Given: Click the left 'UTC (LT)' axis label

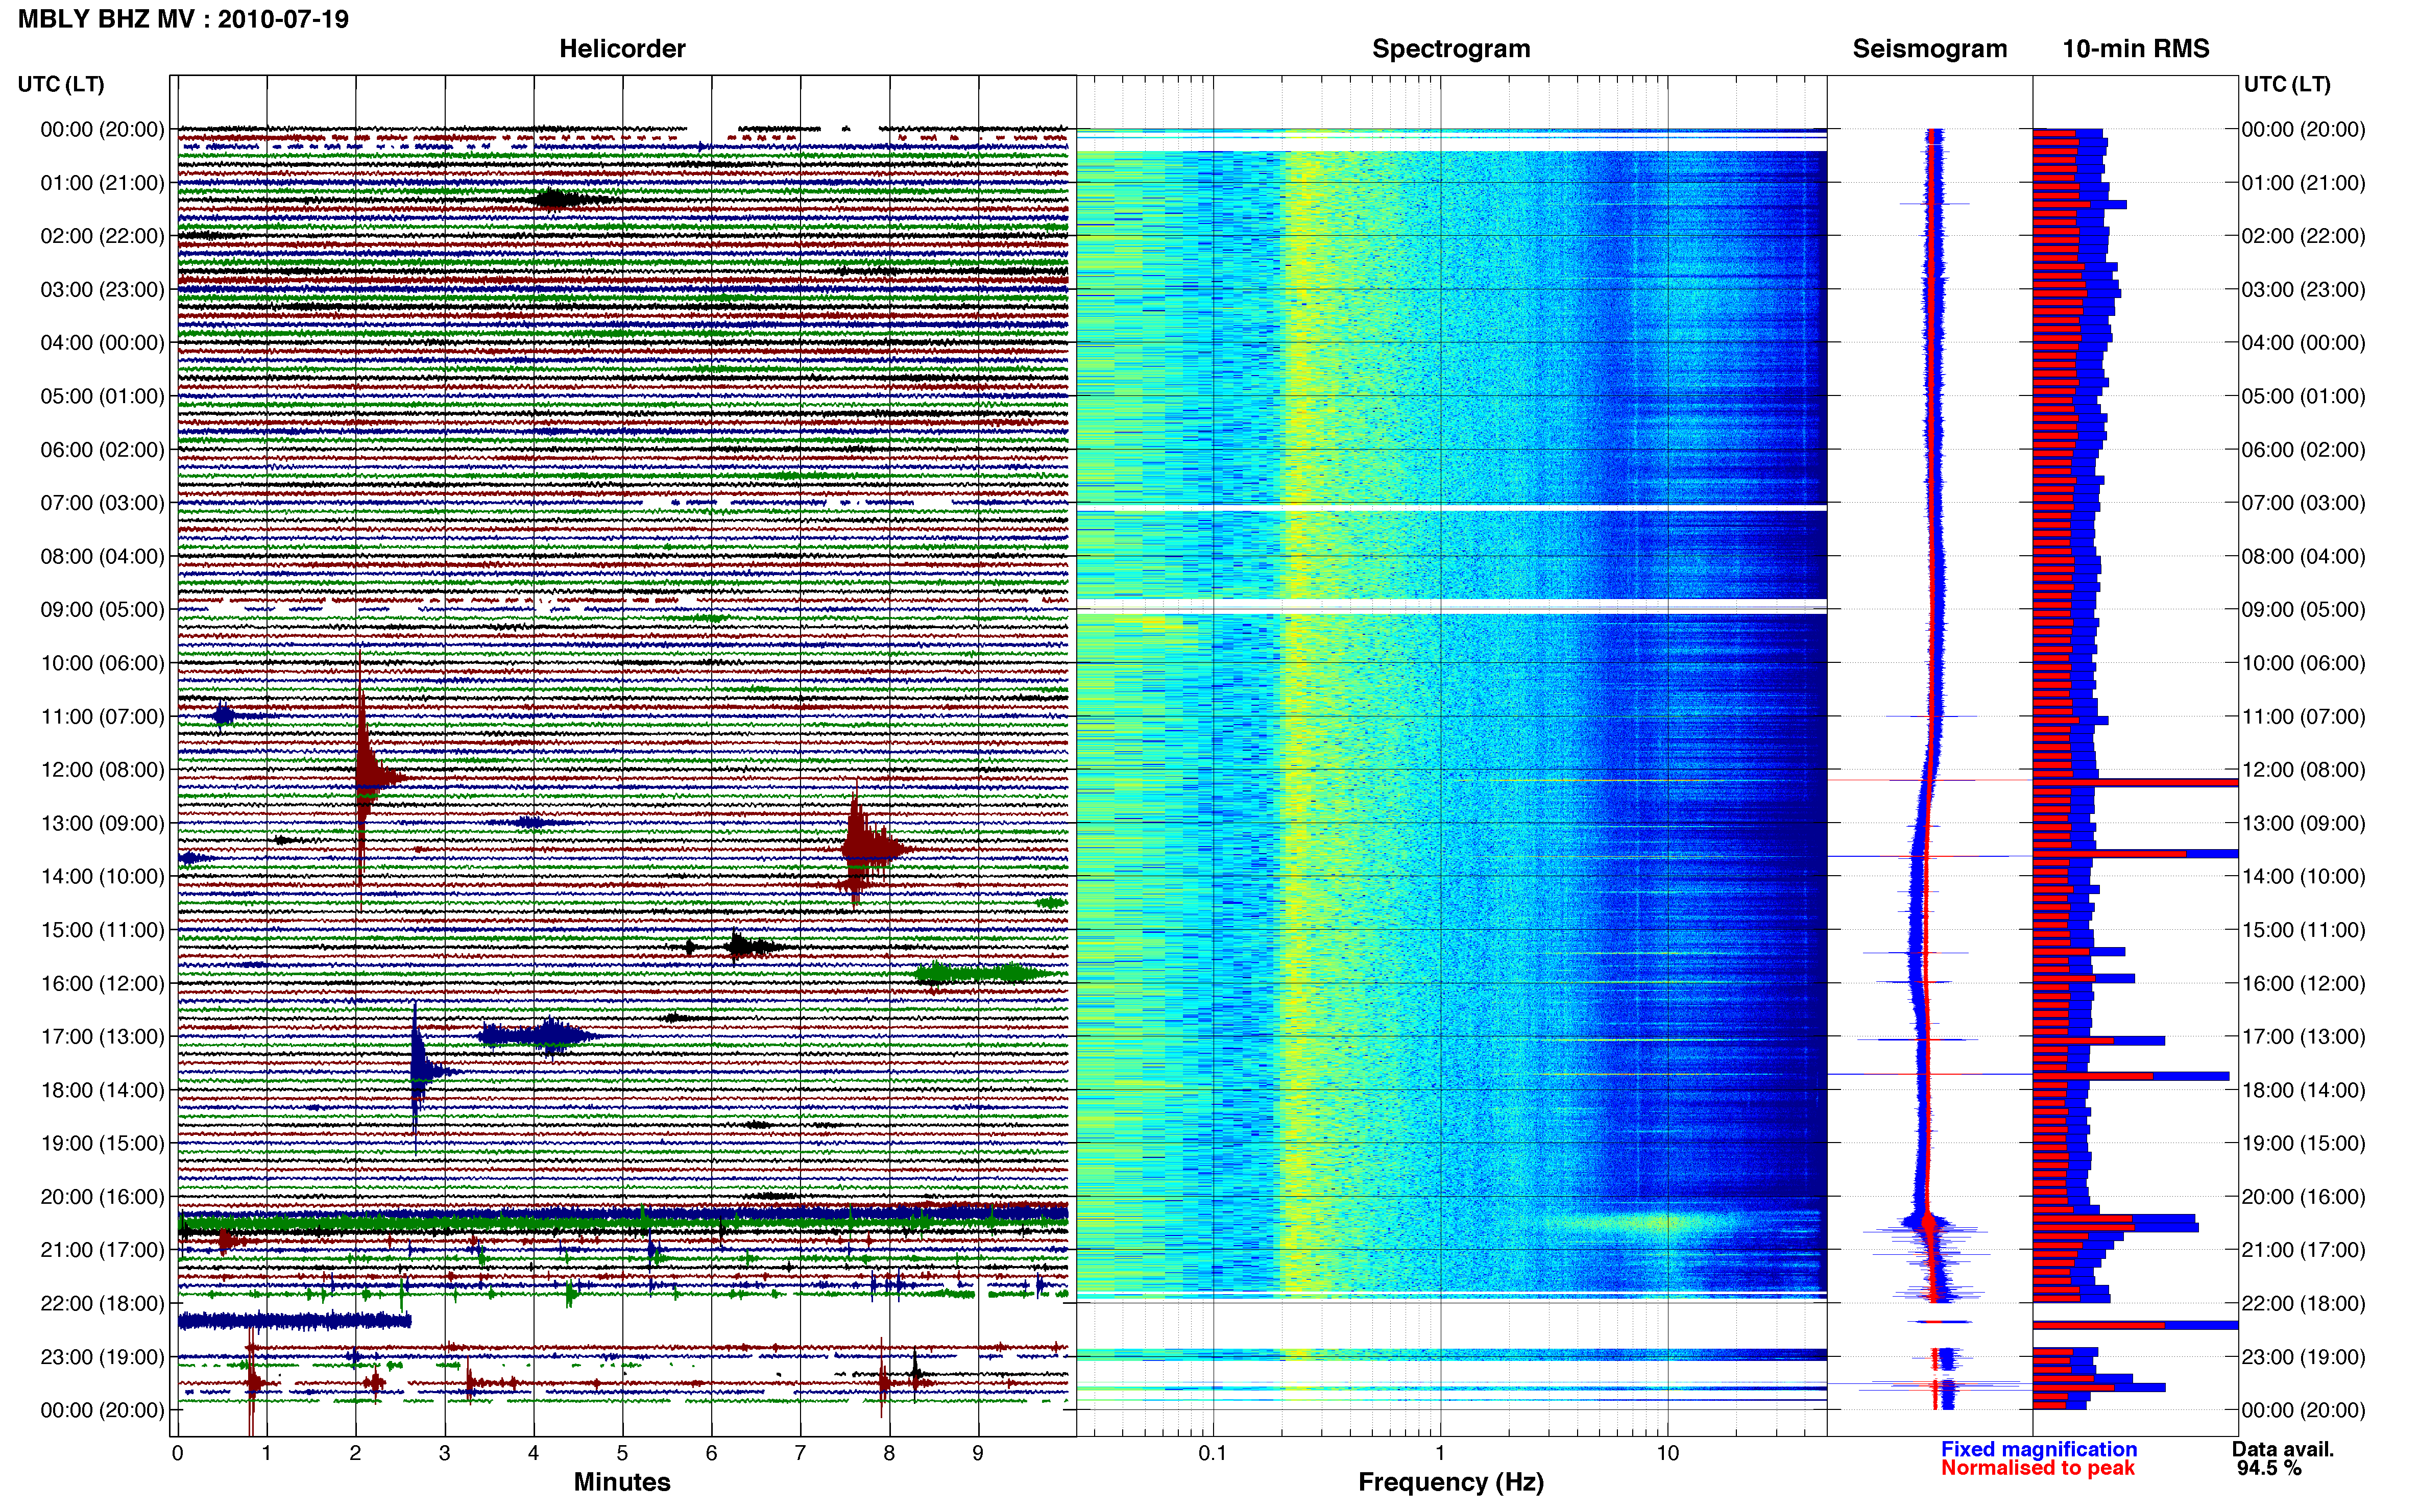Looking at the screenshot, I should click(x=61, y=84).
